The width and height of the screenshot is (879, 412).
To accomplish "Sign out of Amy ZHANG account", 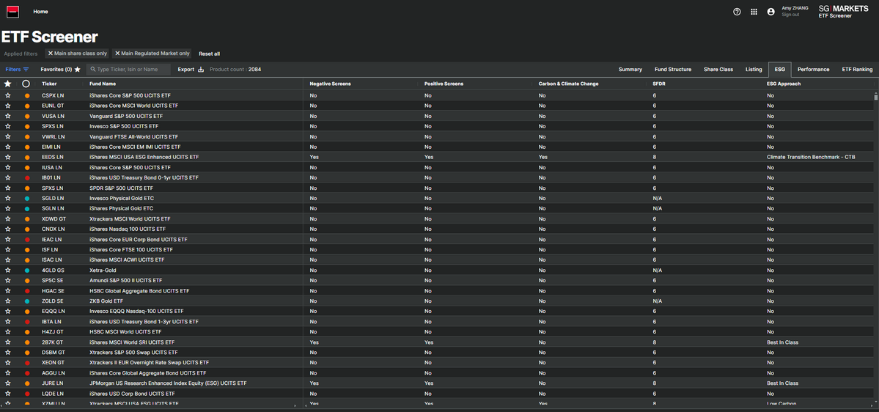I will (x=790, y=15).
